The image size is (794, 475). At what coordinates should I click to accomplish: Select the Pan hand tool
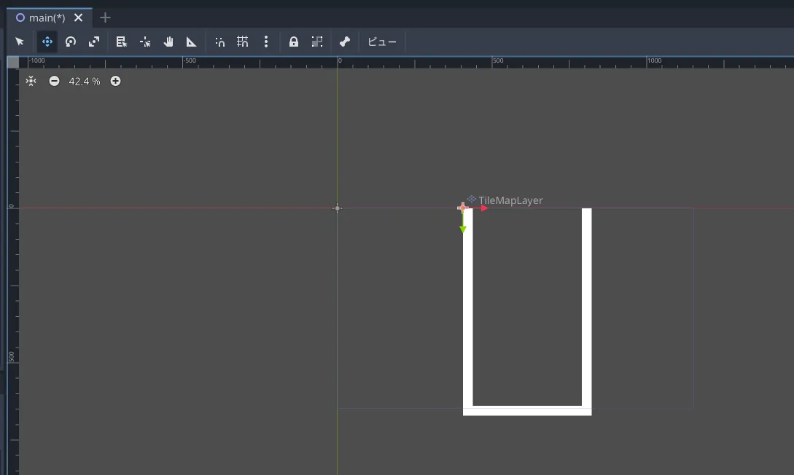(x=168, y=42)
